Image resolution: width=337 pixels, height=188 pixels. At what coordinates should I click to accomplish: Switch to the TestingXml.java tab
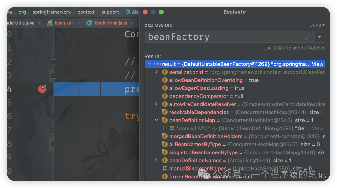click(x=110, y=23)
